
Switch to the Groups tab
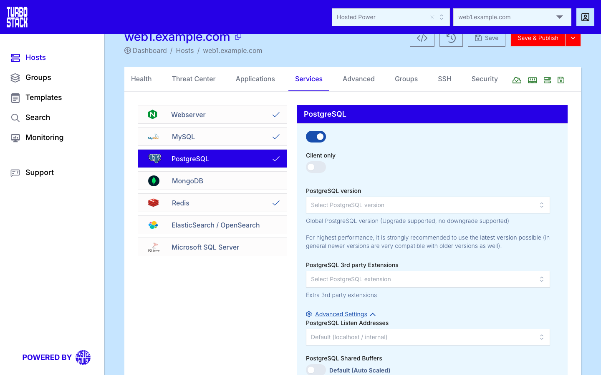coord(406,79)
